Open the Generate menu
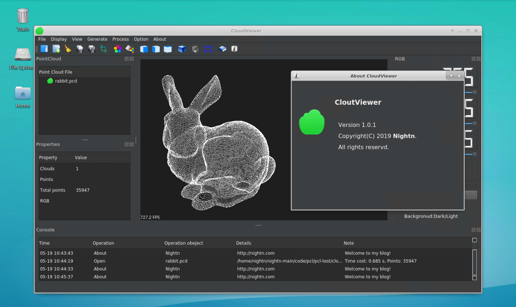Image resolution: width=516 pixels, height=307 pixels. [x=97, y=39]
